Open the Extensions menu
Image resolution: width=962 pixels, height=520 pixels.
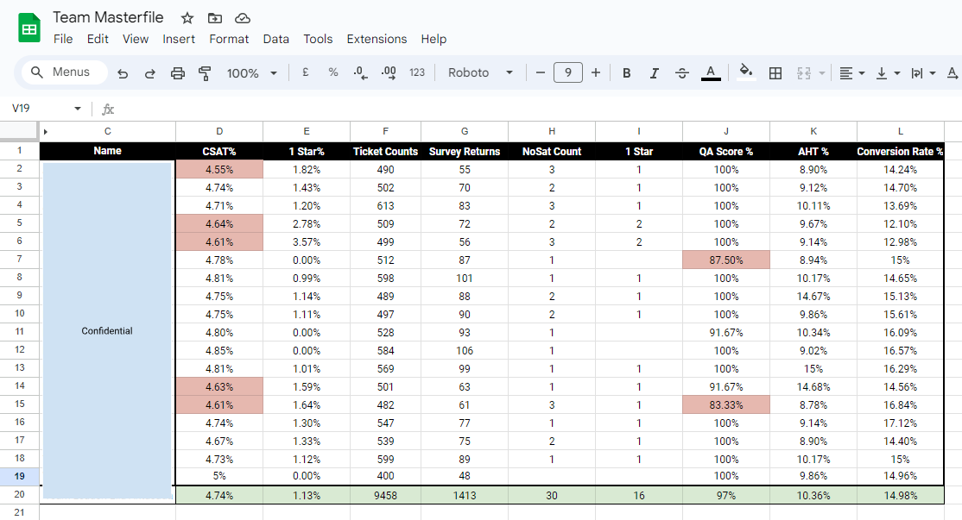click(377, 39)
